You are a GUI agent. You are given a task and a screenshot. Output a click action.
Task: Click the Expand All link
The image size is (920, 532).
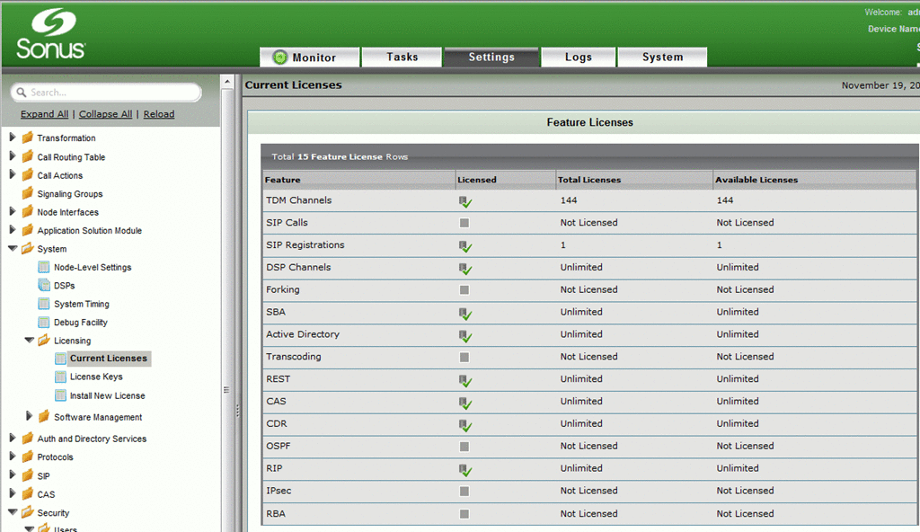click(x=44, y=114)
